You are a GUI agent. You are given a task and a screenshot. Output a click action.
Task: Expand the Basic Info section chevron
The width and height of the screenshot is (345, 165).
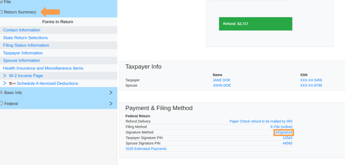click(111, 92)
